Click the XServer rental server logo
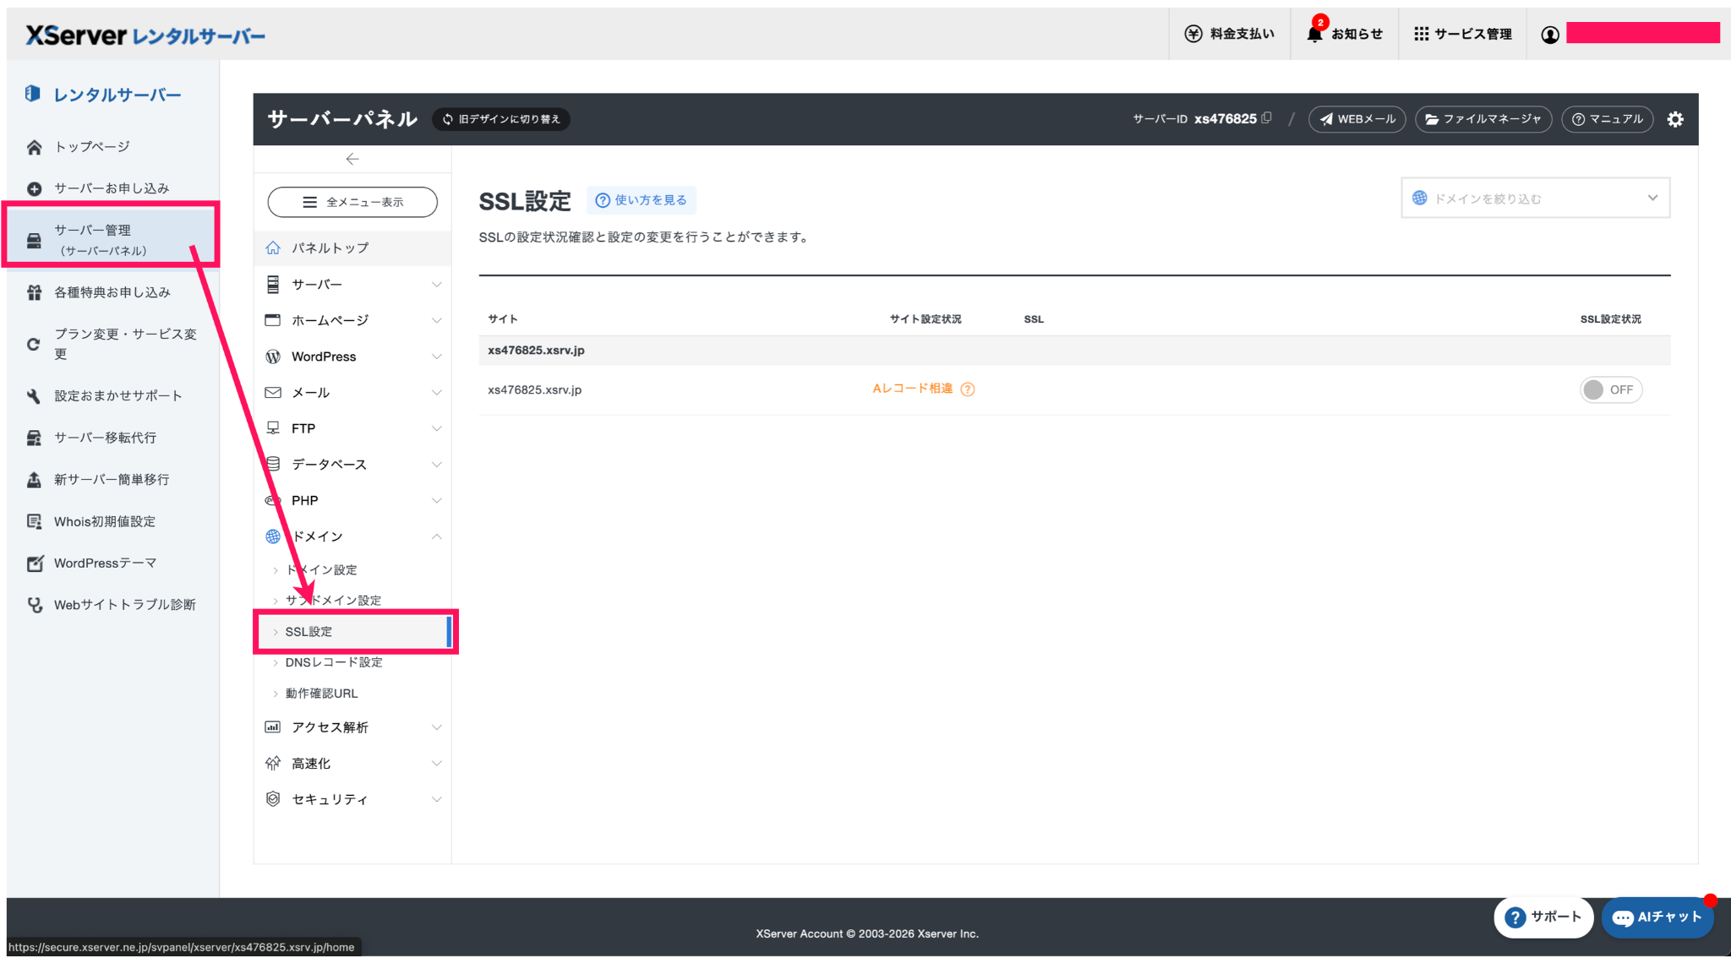The image size is (1731, 958). coord(145,35)
